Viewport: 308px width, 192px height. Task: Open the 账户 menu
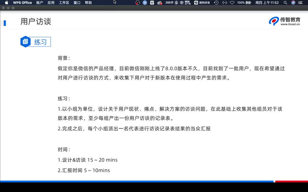coord(39,2)
